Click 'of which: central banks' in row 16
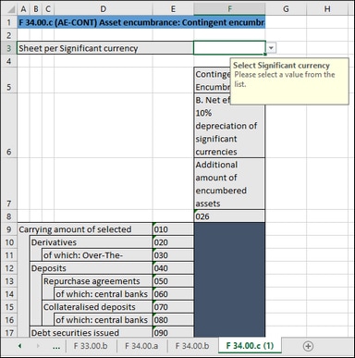The image size is (355, 358). tap(104, 320)
